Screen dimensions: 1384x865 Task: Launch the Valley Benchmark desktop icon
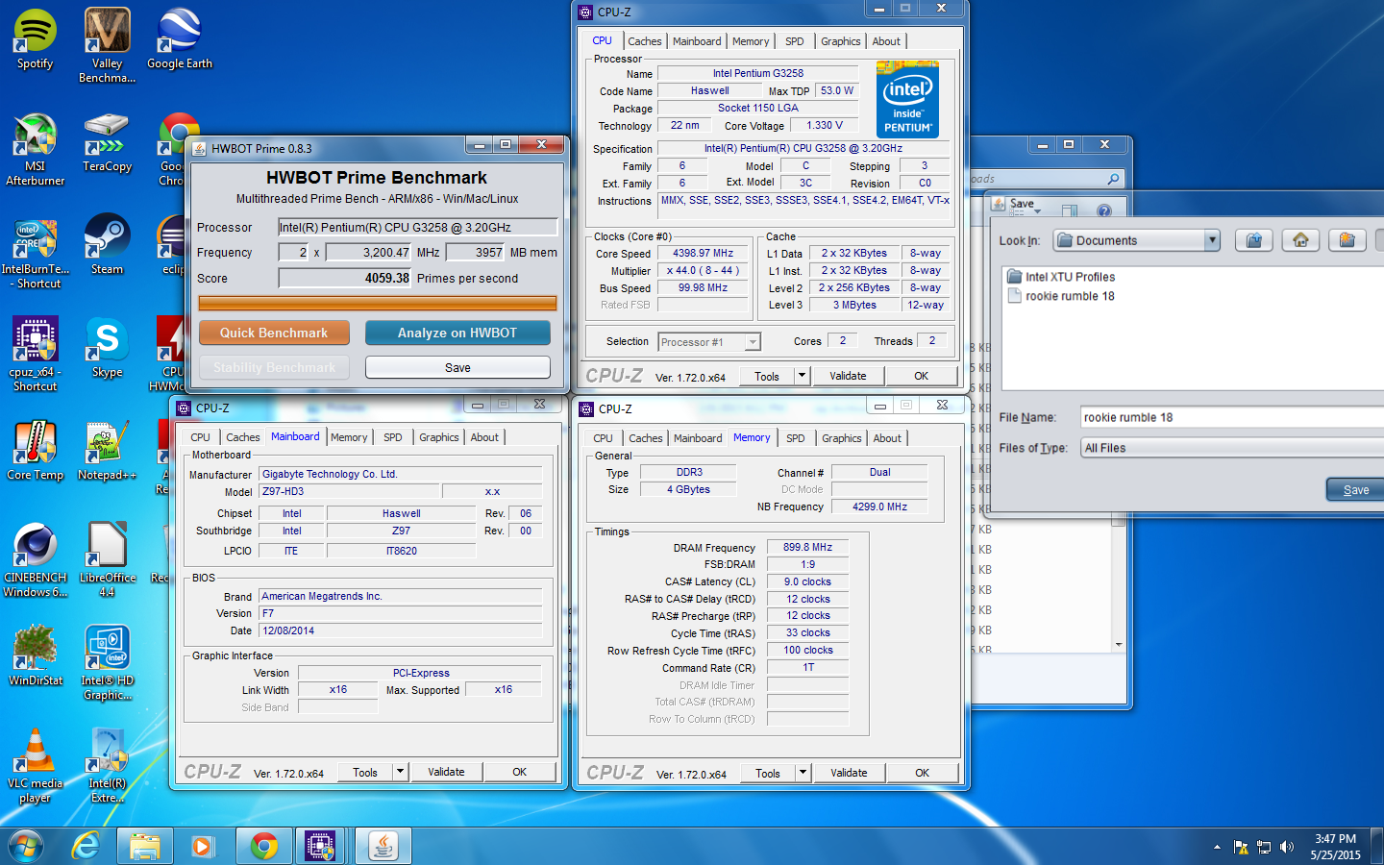(107, 45)
